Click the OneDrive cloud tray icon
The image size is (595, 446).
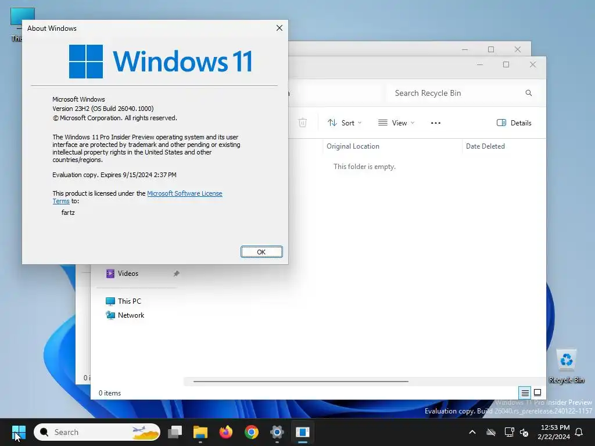(x=491, y=432)
